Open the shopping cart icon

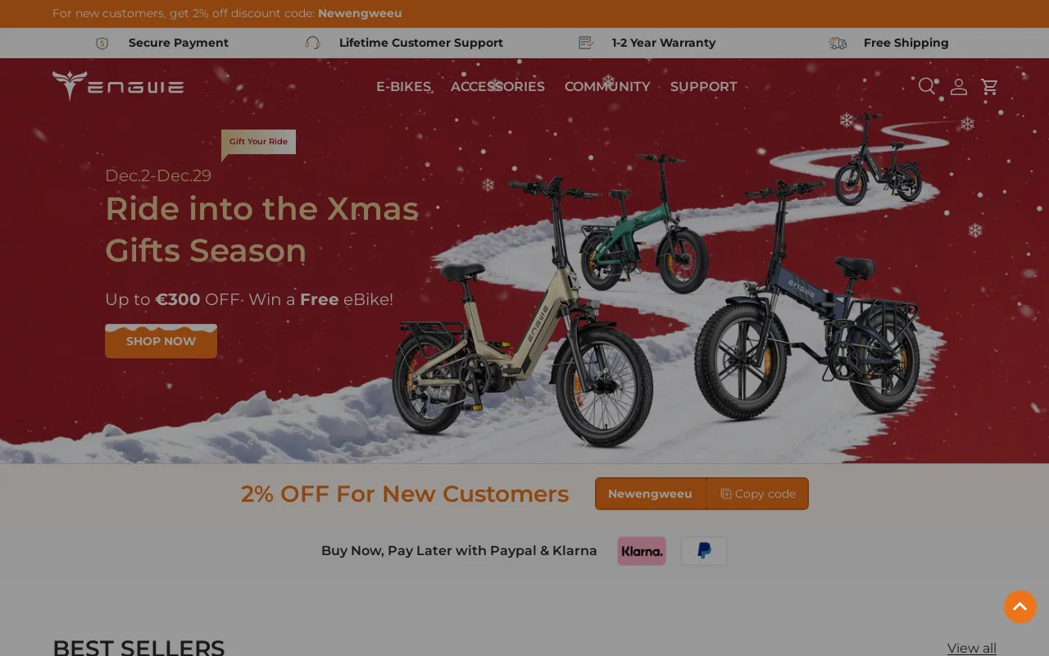(990, 86)
